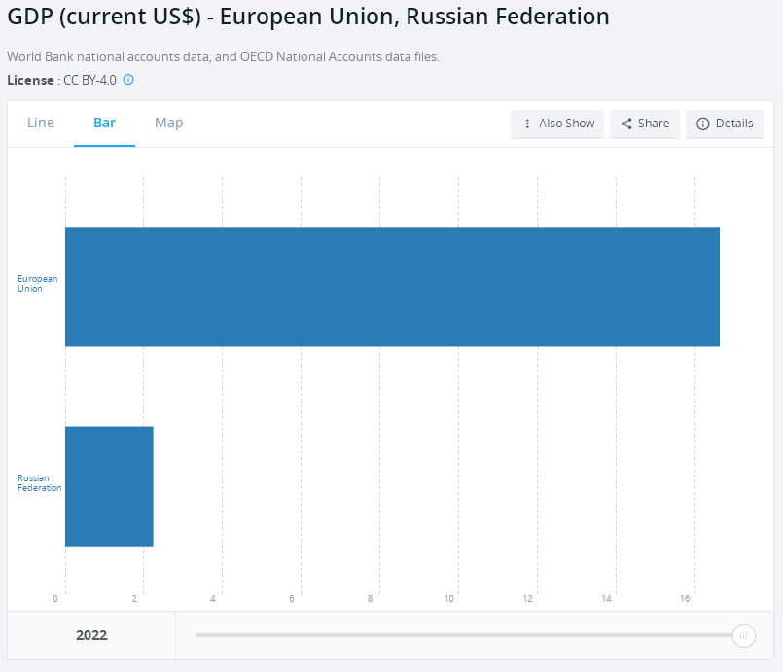The width and height of the screenshot is (783, 672).
Task: Click the year slider handle
Action: click(743, 636)
